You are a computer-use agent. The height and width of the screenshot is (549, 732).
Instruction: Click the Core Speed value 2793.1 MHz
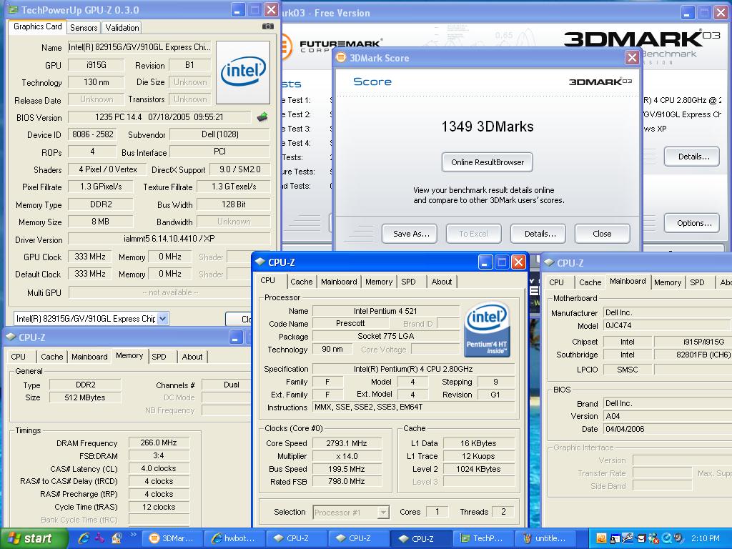click(347, 443)
